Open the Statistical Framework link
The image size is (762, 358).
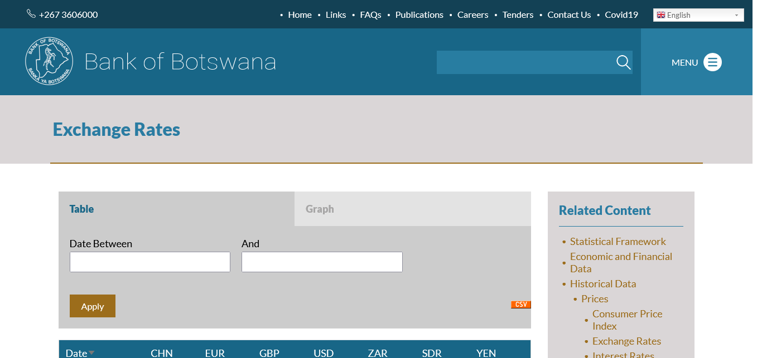coord(618,242)
